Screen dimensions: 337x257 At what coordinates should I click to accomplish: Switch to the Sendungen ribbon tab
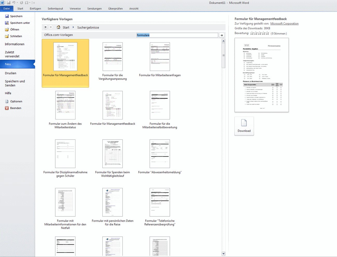tap(94, 9)
